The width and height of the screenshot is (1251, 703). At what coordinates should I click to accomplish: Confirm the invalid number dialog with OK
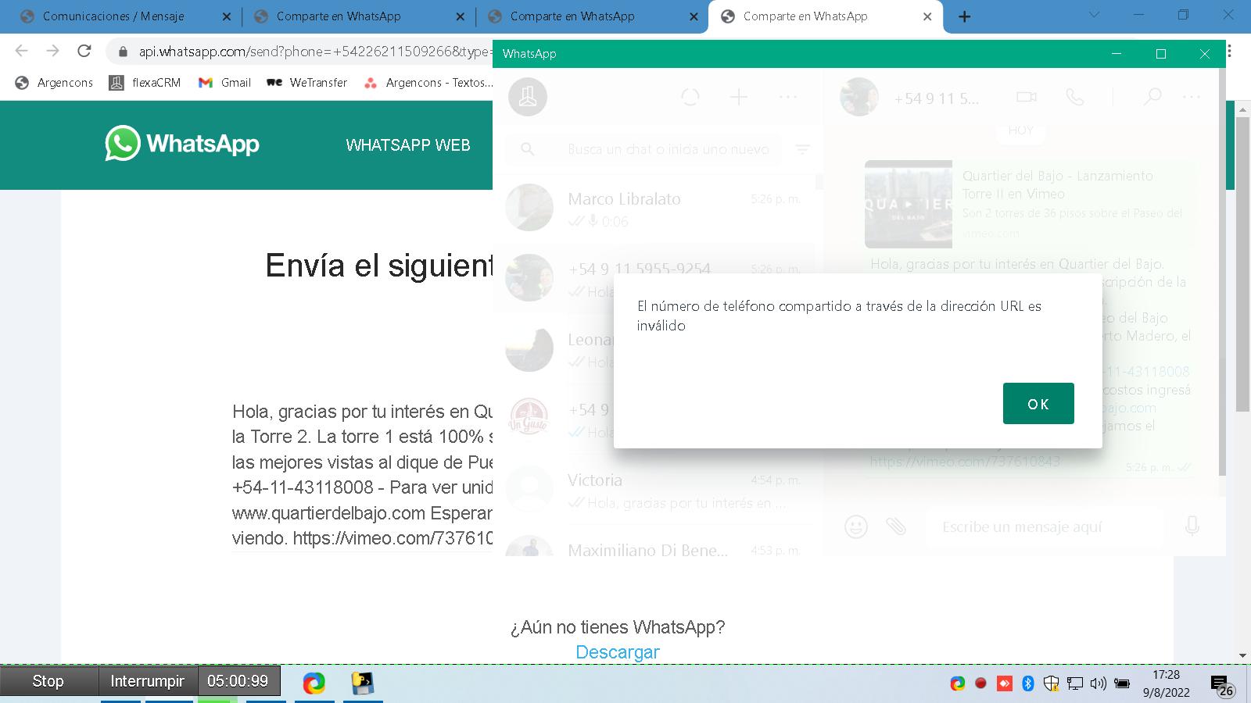(1038, 404)
